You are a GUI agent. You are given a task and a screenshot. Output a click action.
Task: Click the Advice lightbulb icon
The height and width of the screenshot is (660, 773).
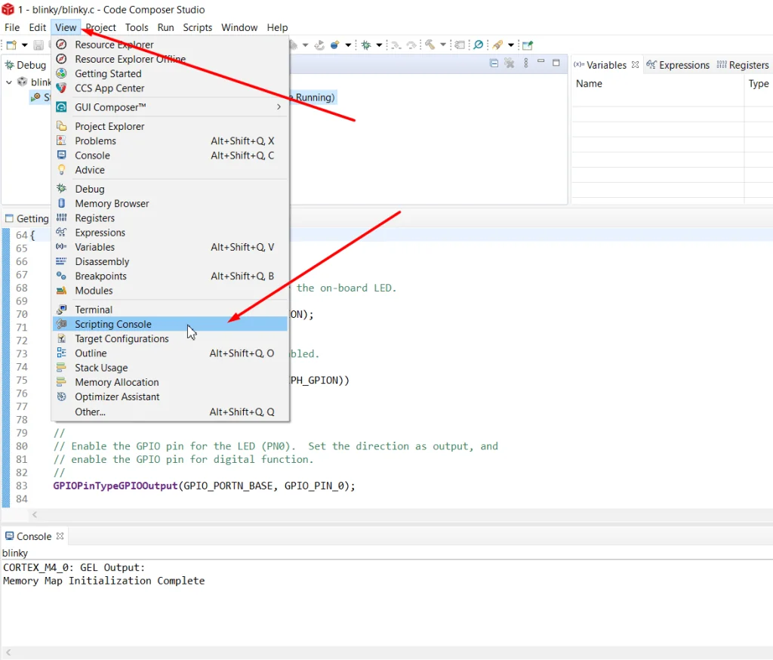coord(61,170)
